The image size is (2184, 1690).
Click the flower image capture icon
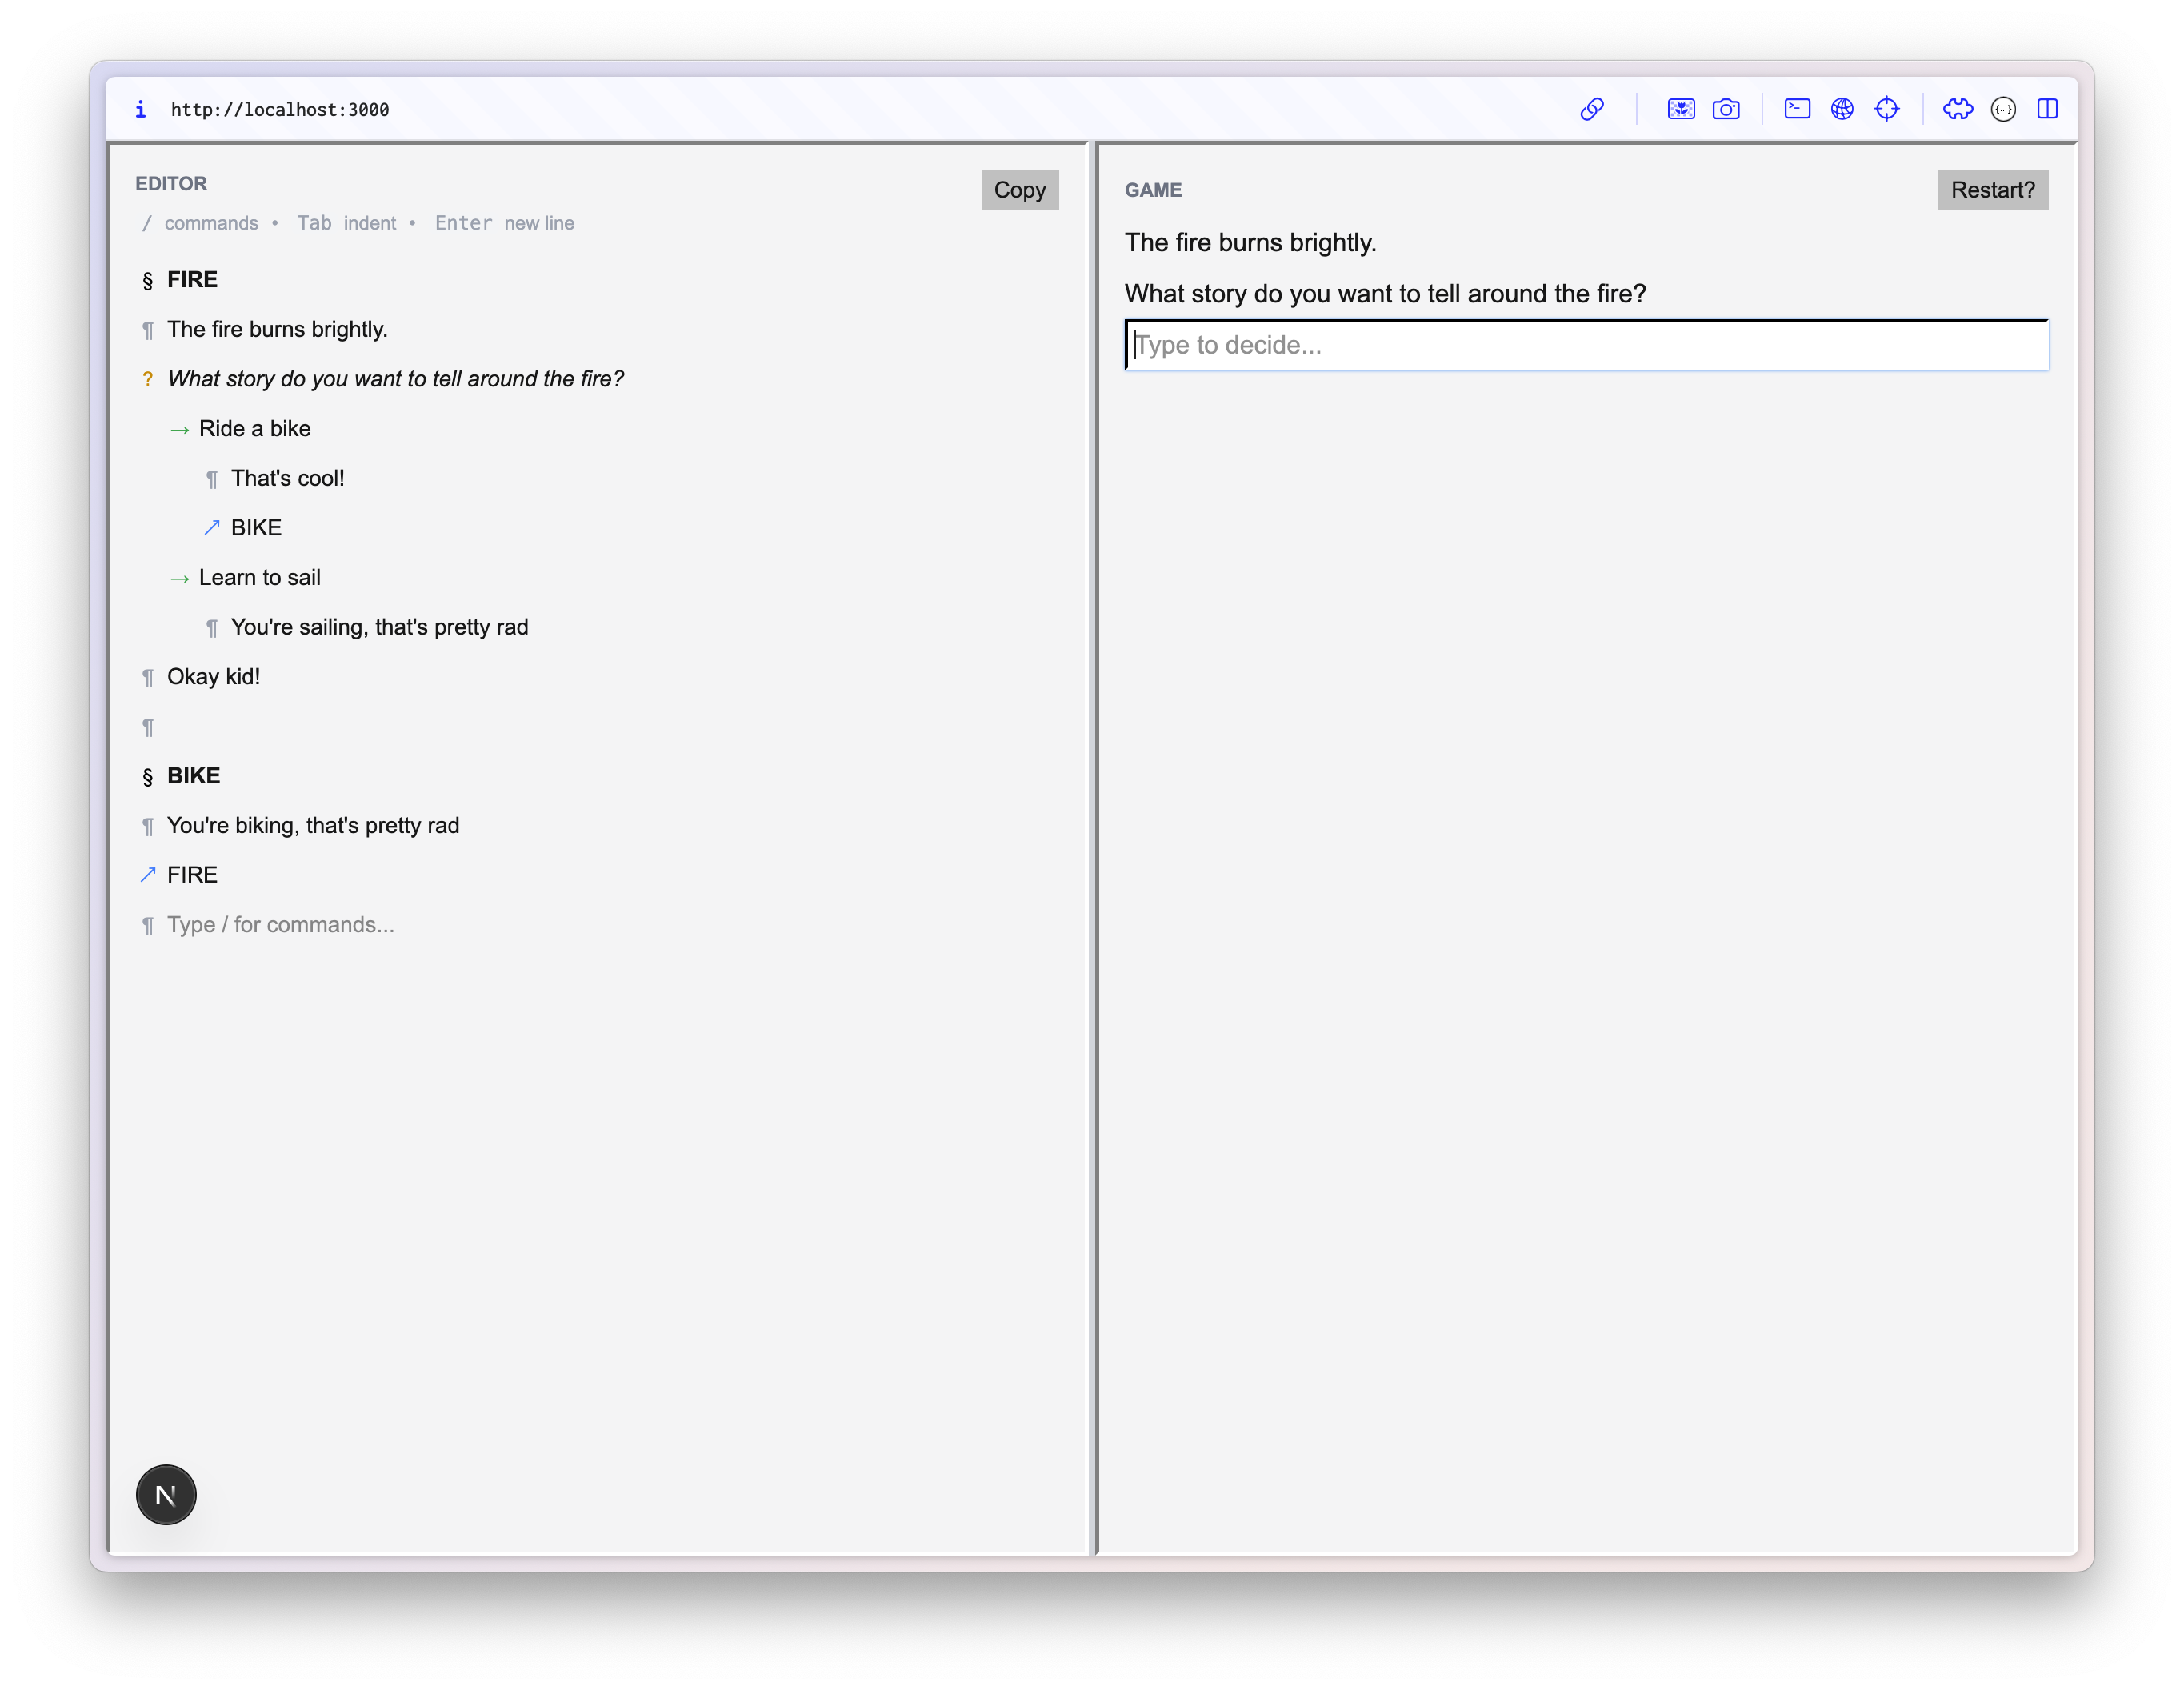tap(1681, 109)
